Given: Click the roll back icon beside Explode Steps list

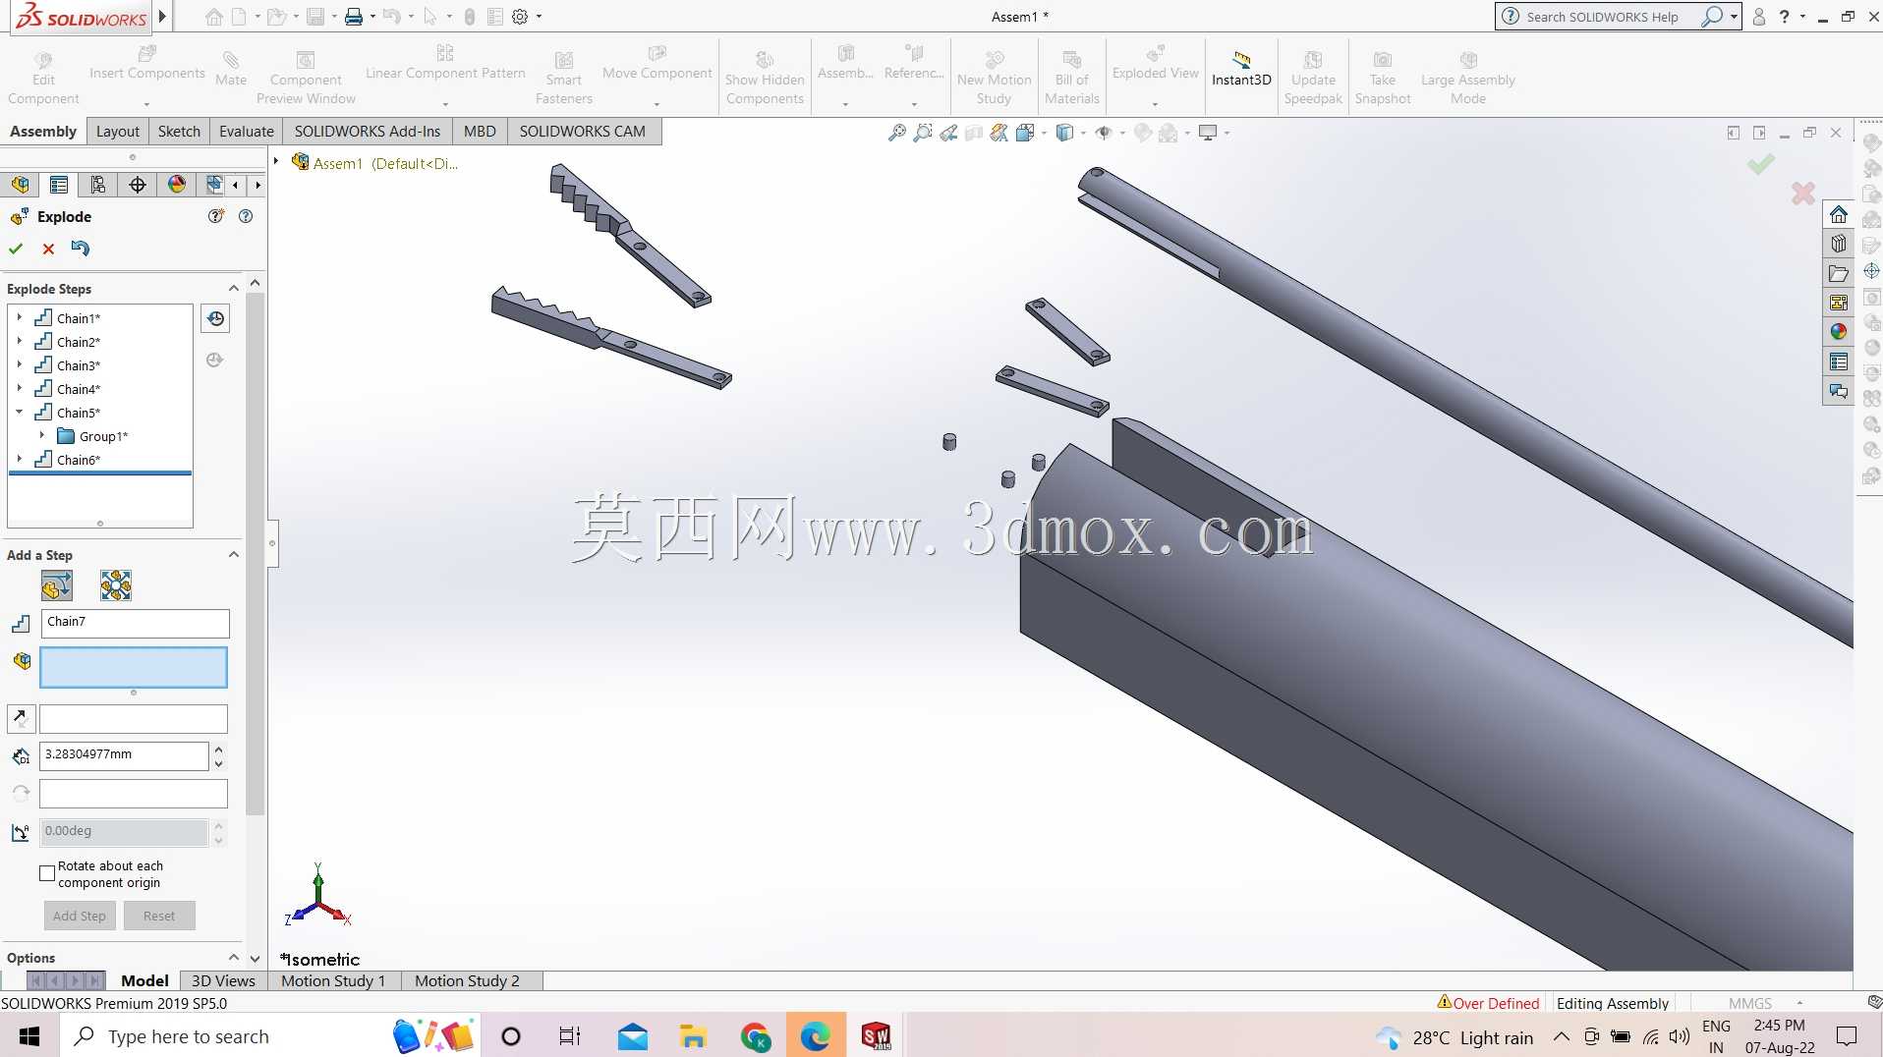Looking at the screenshot, I should coord(215,318).
